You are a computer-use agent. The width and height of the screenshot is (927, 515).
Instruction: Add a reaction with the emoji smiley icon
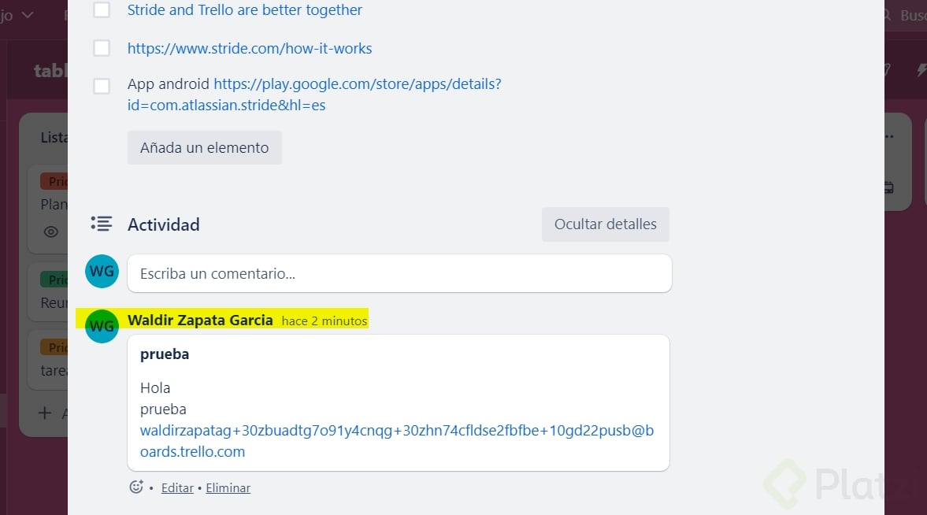(135, 487)
